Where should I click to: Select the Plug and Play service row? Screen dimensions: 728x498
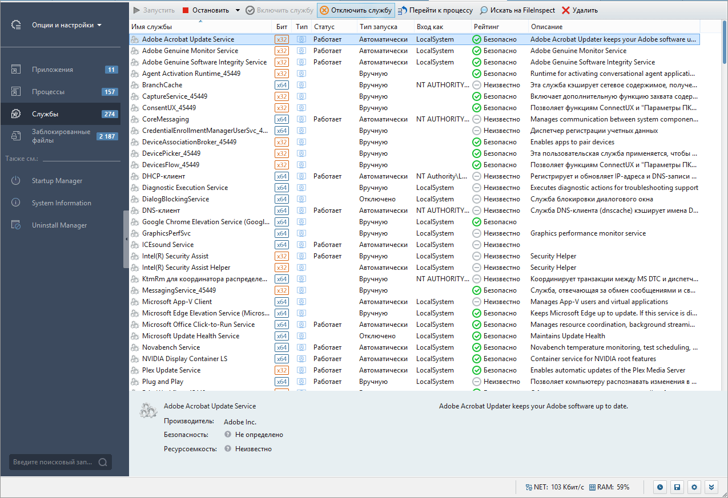point(414,382)
